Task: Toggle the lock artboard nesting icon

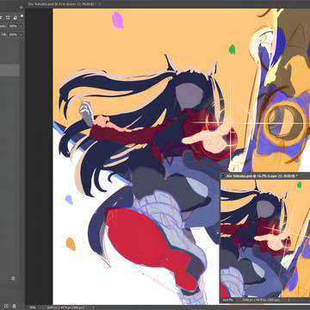Action: [x=8, y=18]
